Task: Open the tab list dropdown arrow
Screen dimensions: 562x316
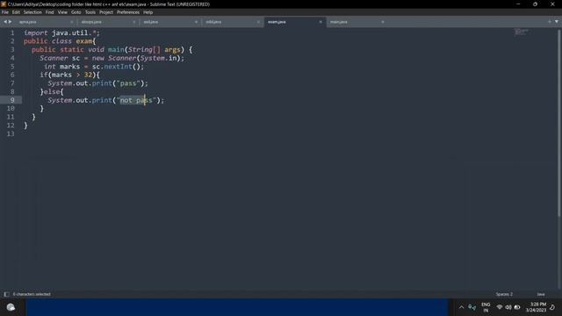Action: pyautogui.click(x=557, y=22)
